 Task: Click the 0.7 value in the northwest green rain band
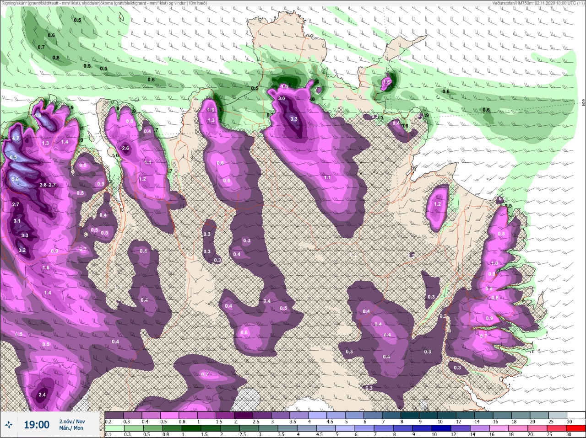point(41,47)
